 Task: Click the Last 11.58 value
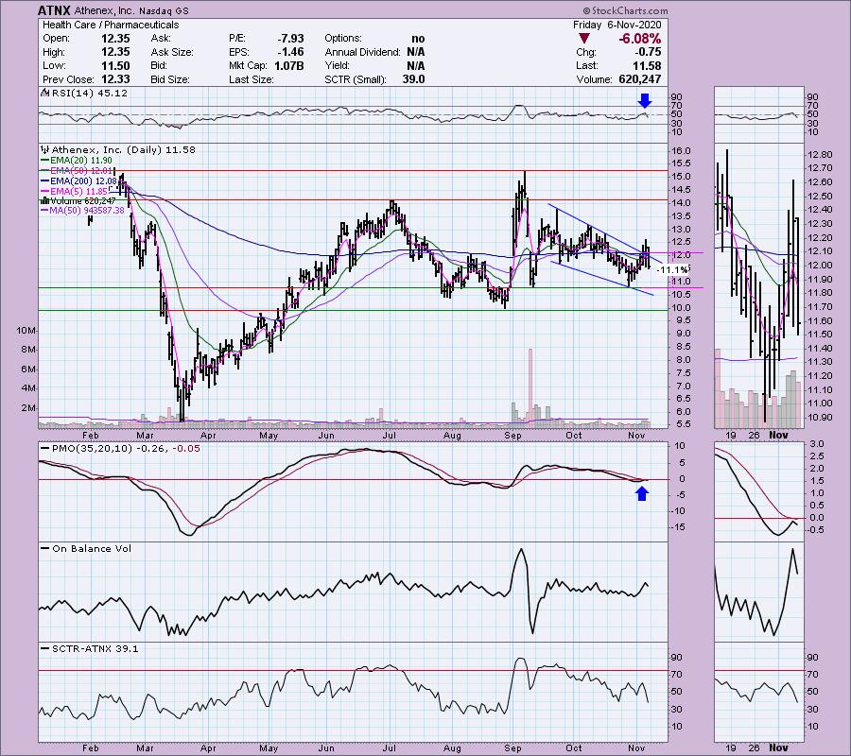coord(647,65)
